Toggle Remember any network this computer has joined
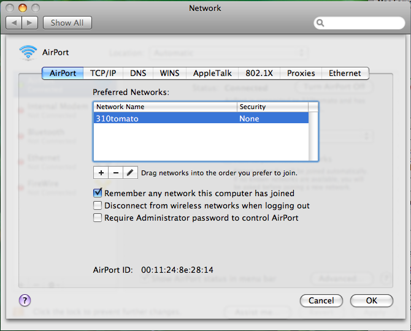Image resolution: width=411 pixels, height=331 pixels. pyautogui.click(x=98, y=193)
